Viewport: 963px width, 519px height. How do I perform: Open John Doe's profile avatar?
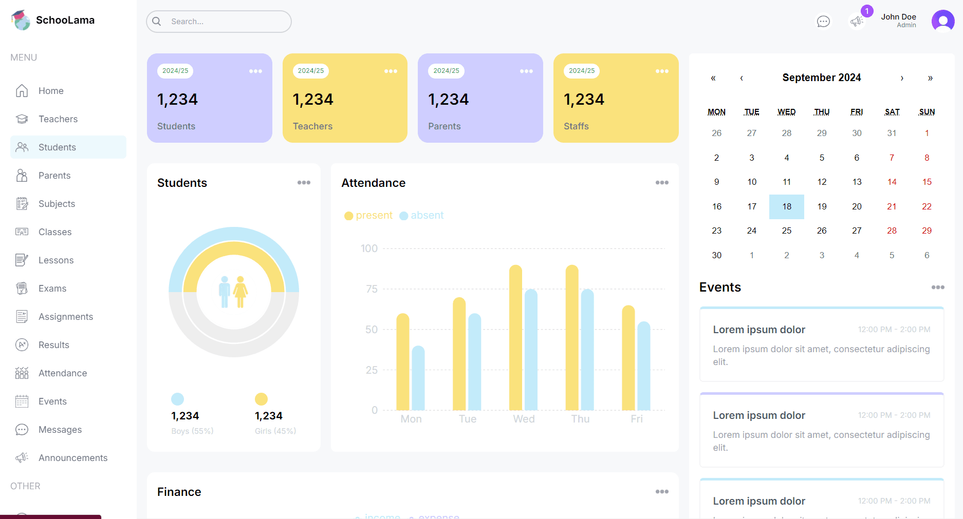point(942,21)
